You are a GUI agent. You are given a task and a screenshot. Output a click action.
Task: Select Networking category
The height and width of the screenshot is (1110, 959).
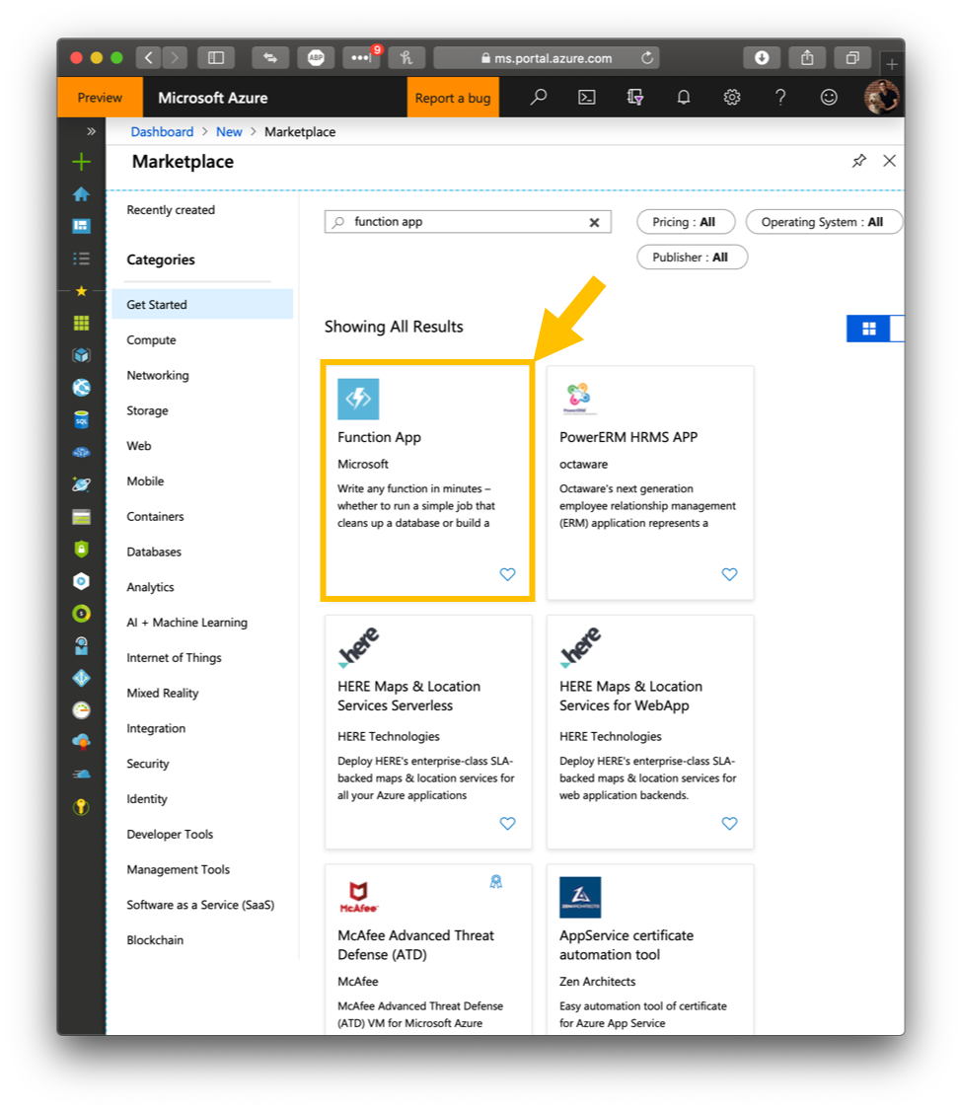(158, 375)
